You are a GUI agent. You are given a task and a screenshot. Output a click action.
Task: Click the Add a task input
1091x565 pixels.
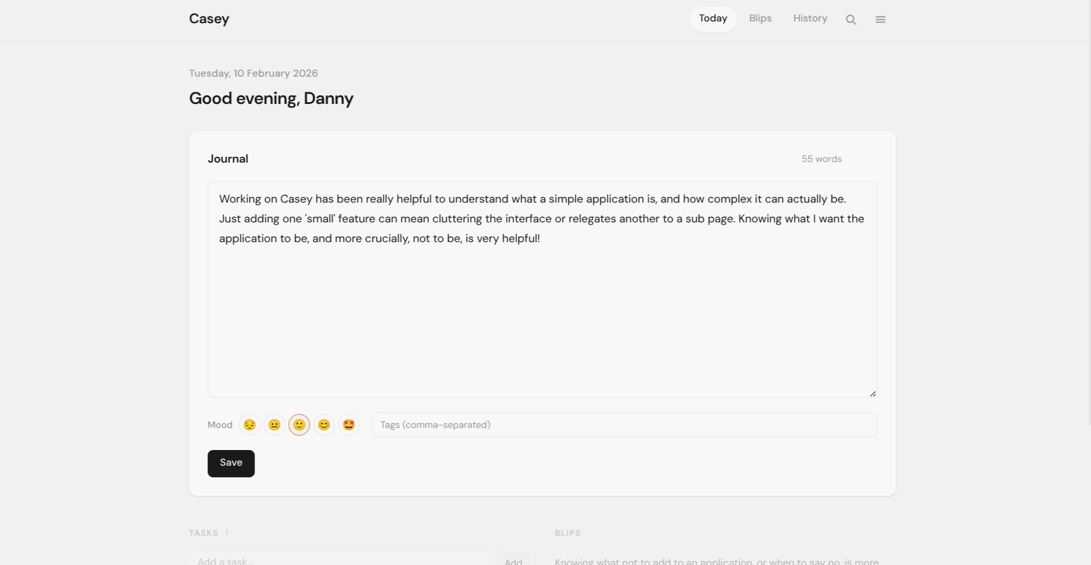pos(341,559)
